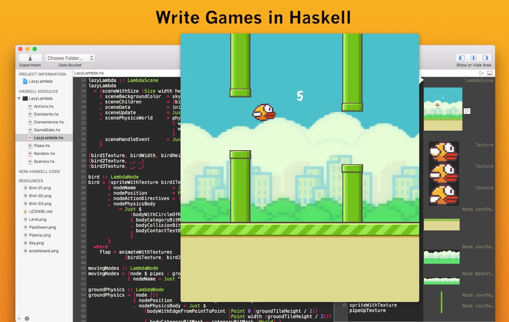Open the Bird-01.png resource
Image resolution: width=509 pixels, height=322 pixels.
pyautogui.click(x=39, y=188)
